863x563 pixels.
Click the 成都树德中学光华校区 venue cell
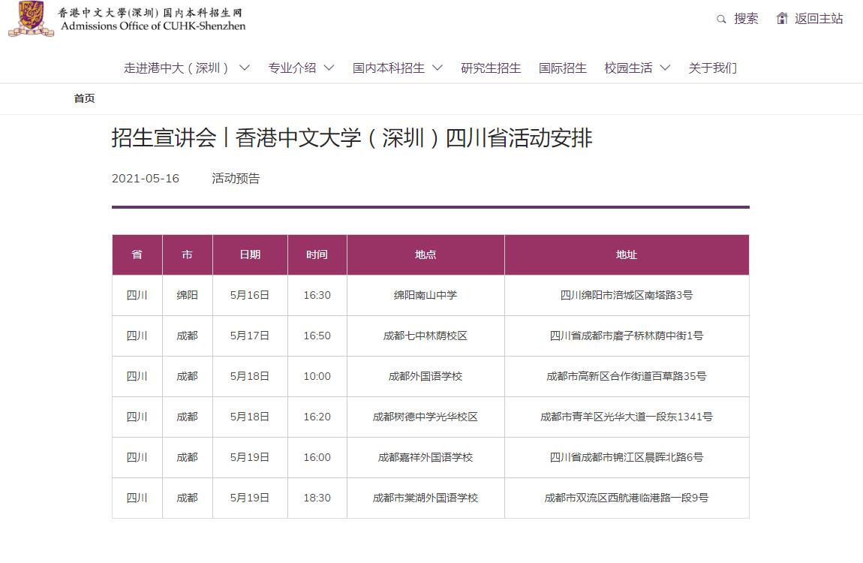425,417
